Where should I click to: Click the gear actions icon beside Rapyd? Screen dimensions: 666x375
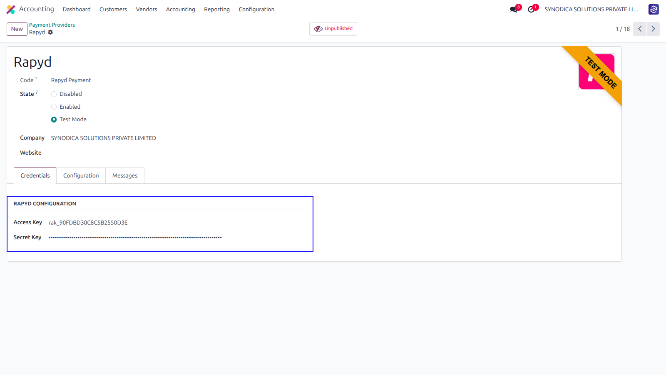click(50, 32)
